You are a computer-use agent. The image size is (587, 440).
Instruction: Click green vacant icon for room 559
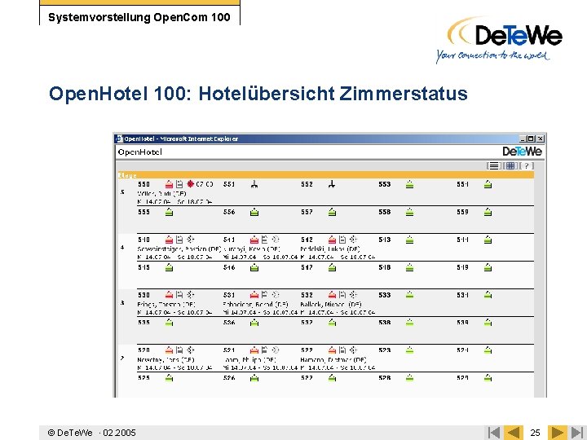[488, 212]
